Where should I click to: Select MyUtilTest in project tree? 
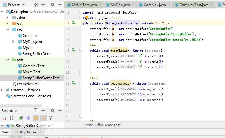click(31, 72)
